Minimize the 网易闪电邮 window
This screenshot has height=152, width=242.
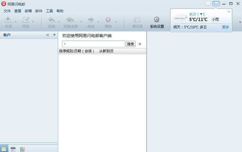click(x=224, y=4)
